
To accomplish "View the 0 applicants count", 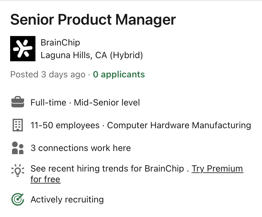I will click(119, 75).
